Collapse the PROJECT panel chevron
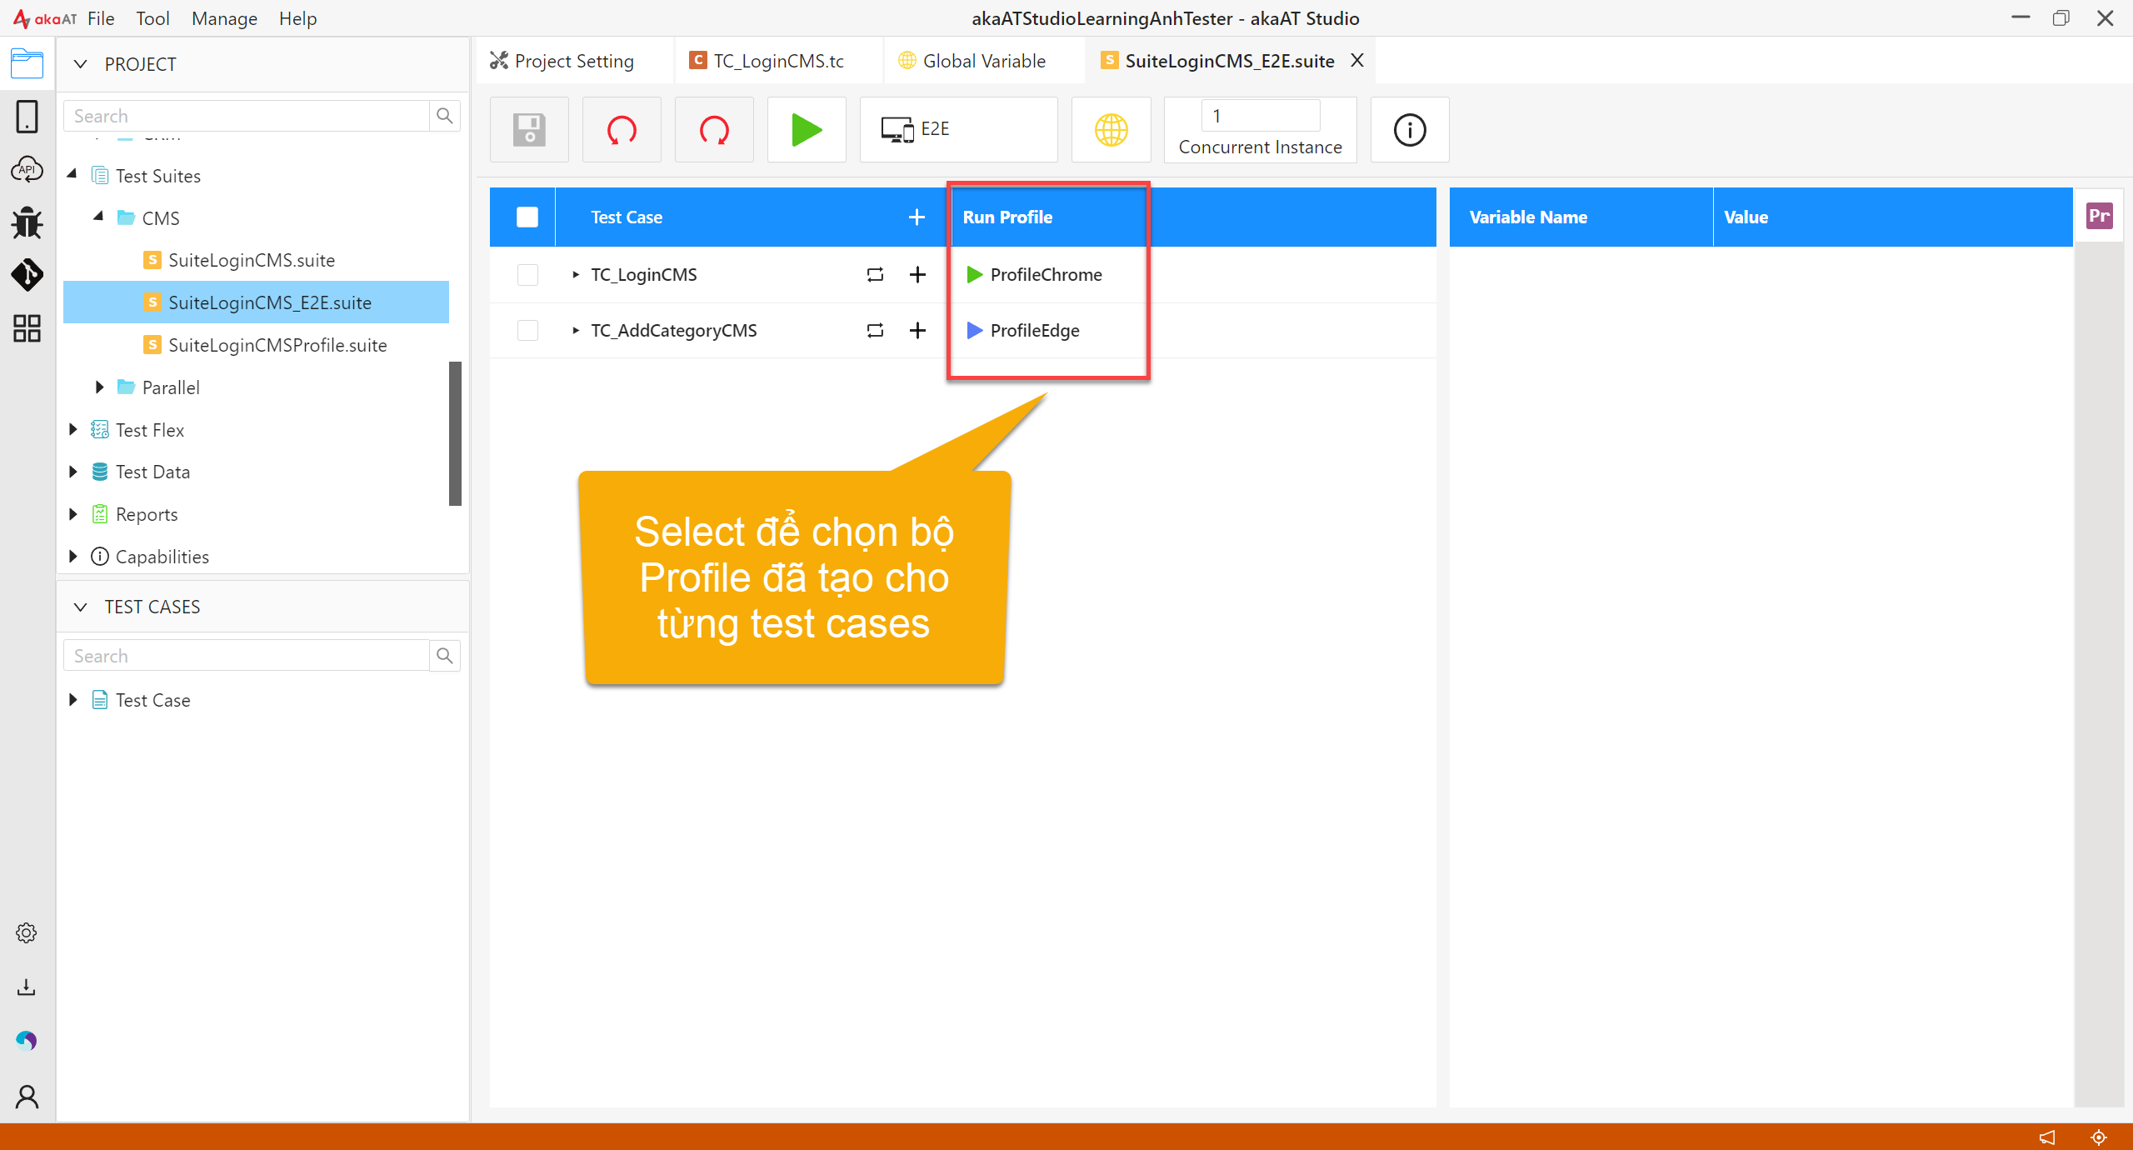This screenshot has height=1150, width=2133. (x=80, y=64)
